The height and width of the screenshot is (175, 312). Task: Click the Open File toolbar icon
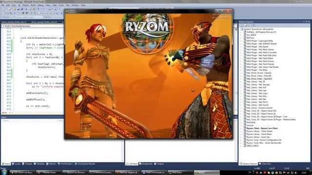[x=14, y=9]
